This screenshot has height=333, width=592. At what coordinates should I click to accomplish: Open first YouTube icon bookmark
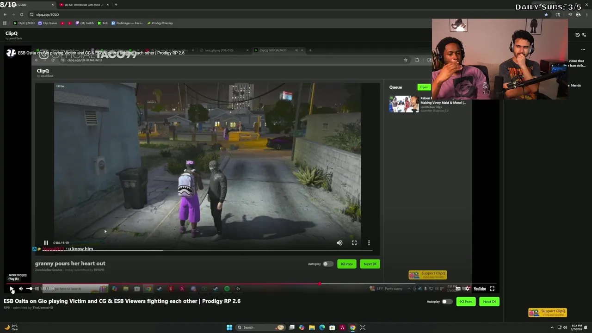point(62,23)
